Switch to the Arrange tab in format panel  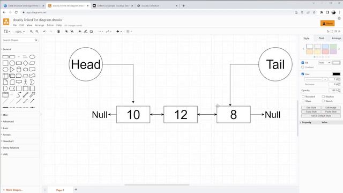click(336, 38)
